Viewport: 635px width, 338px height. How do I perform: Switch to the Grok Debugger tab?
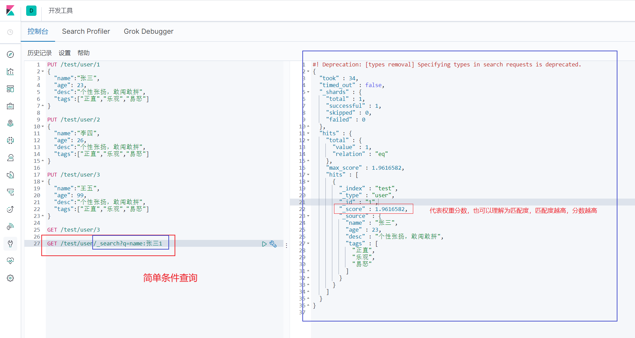click(x=148, y=31)
